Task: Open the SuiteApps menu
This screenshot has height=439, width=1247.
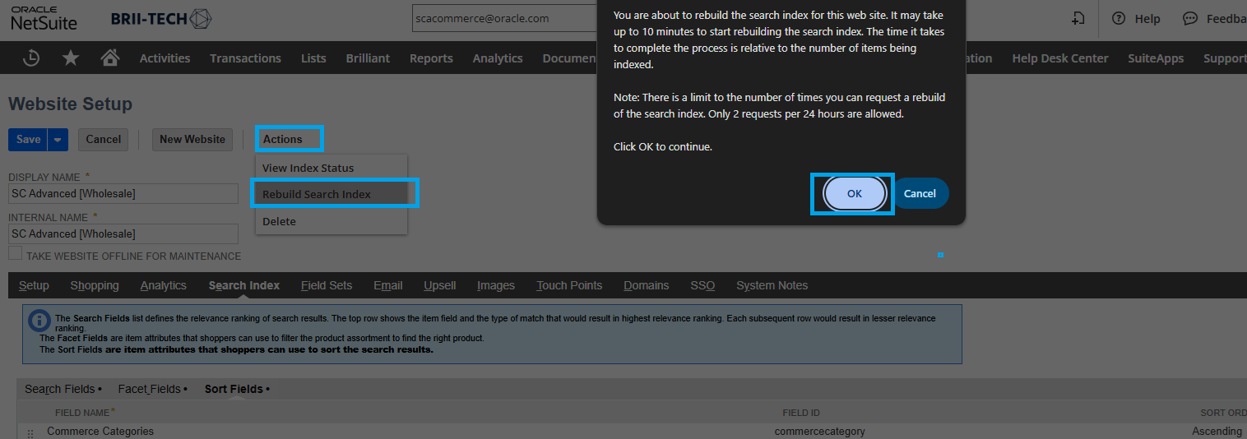Action: click(x=1156, y=58)
